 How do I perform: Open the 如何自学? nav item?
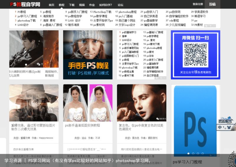[x=106, y=5]
